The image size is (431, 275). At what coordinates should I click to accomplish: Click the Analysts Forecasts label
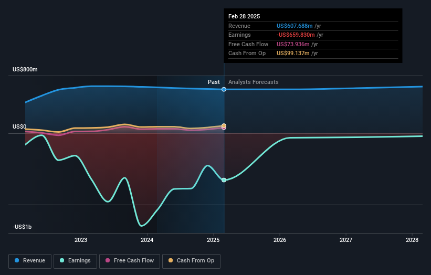click(254, 82)
